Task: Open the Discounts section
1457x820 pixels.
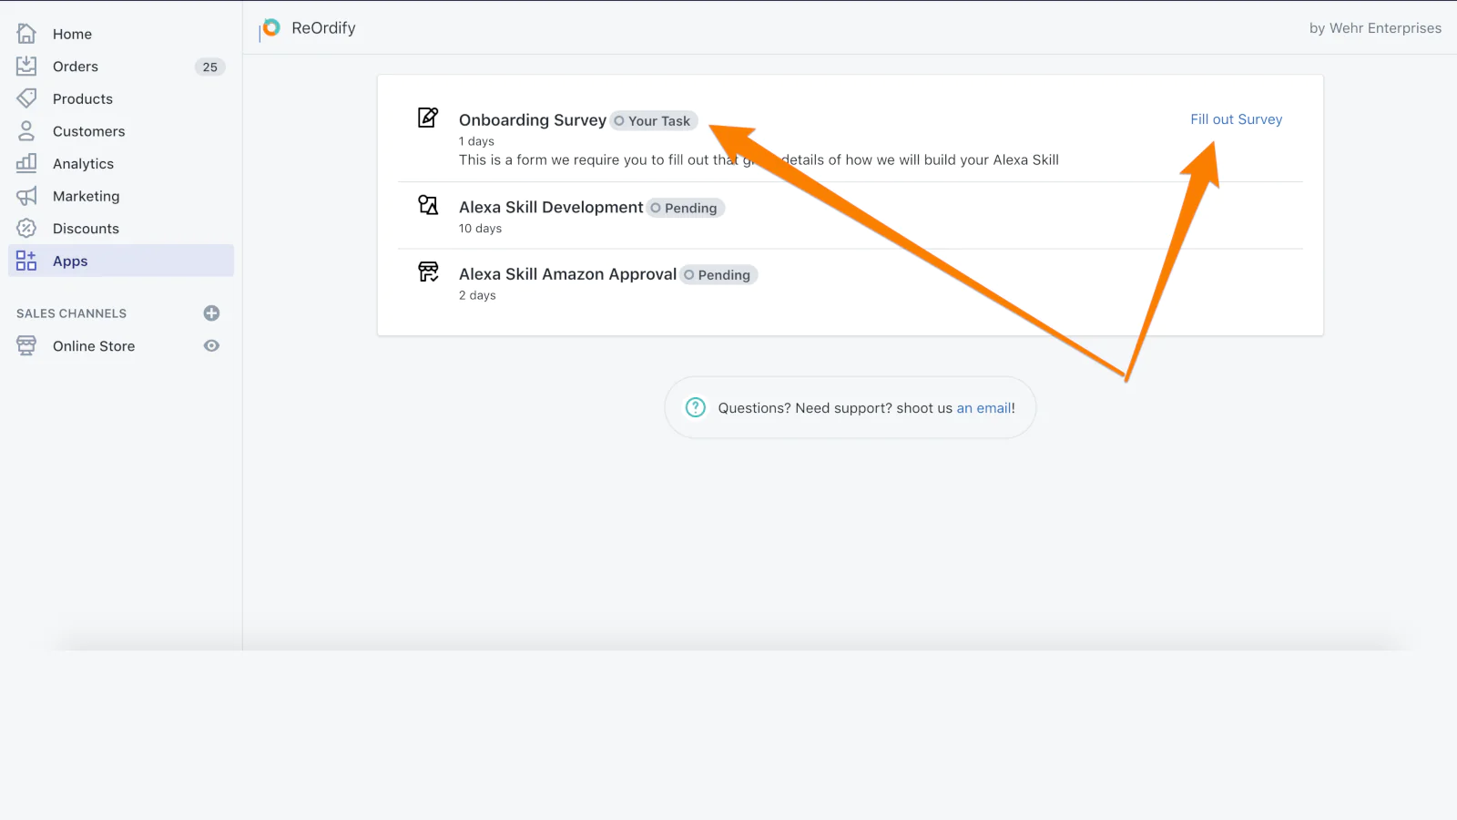Action: tap(86, 229)
